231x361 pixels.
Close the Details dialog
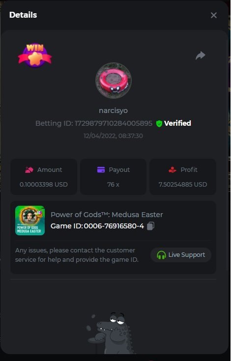[x=213, y=15]
